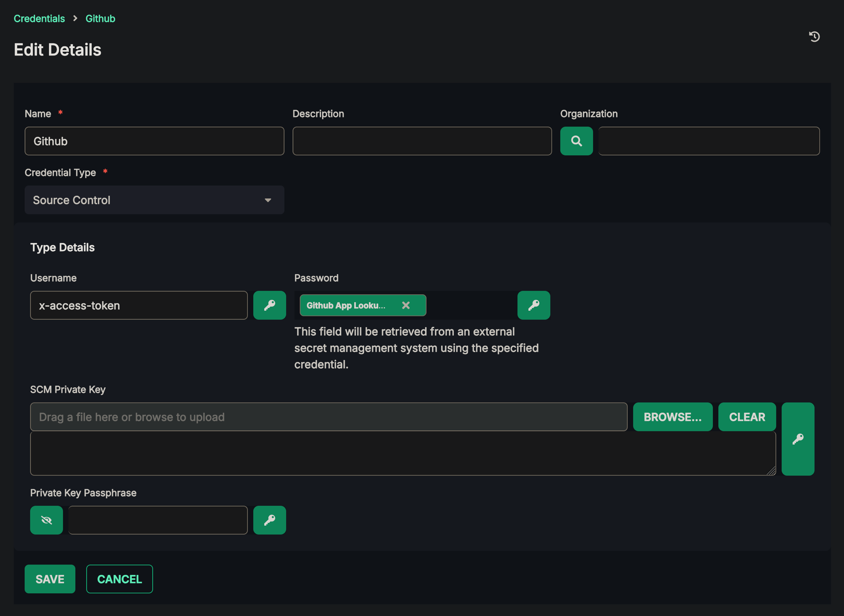Remove the Github App Lookup chip
Image resolution: width=844 pixels, height=616 pixels.
(x=406, y=305)
